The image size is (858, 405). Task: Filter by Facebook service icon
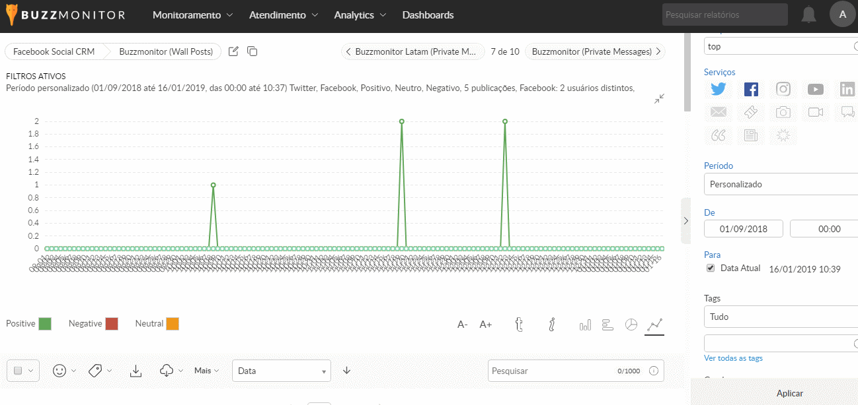click(x=751, y=90)
